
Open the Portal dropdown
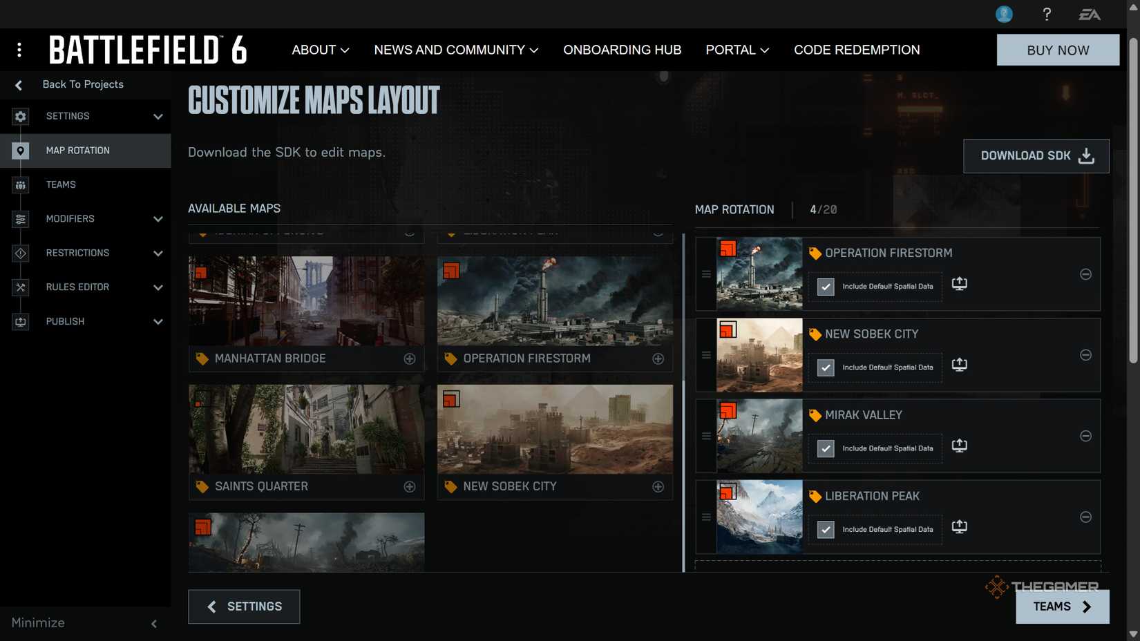tap(737, 50)
